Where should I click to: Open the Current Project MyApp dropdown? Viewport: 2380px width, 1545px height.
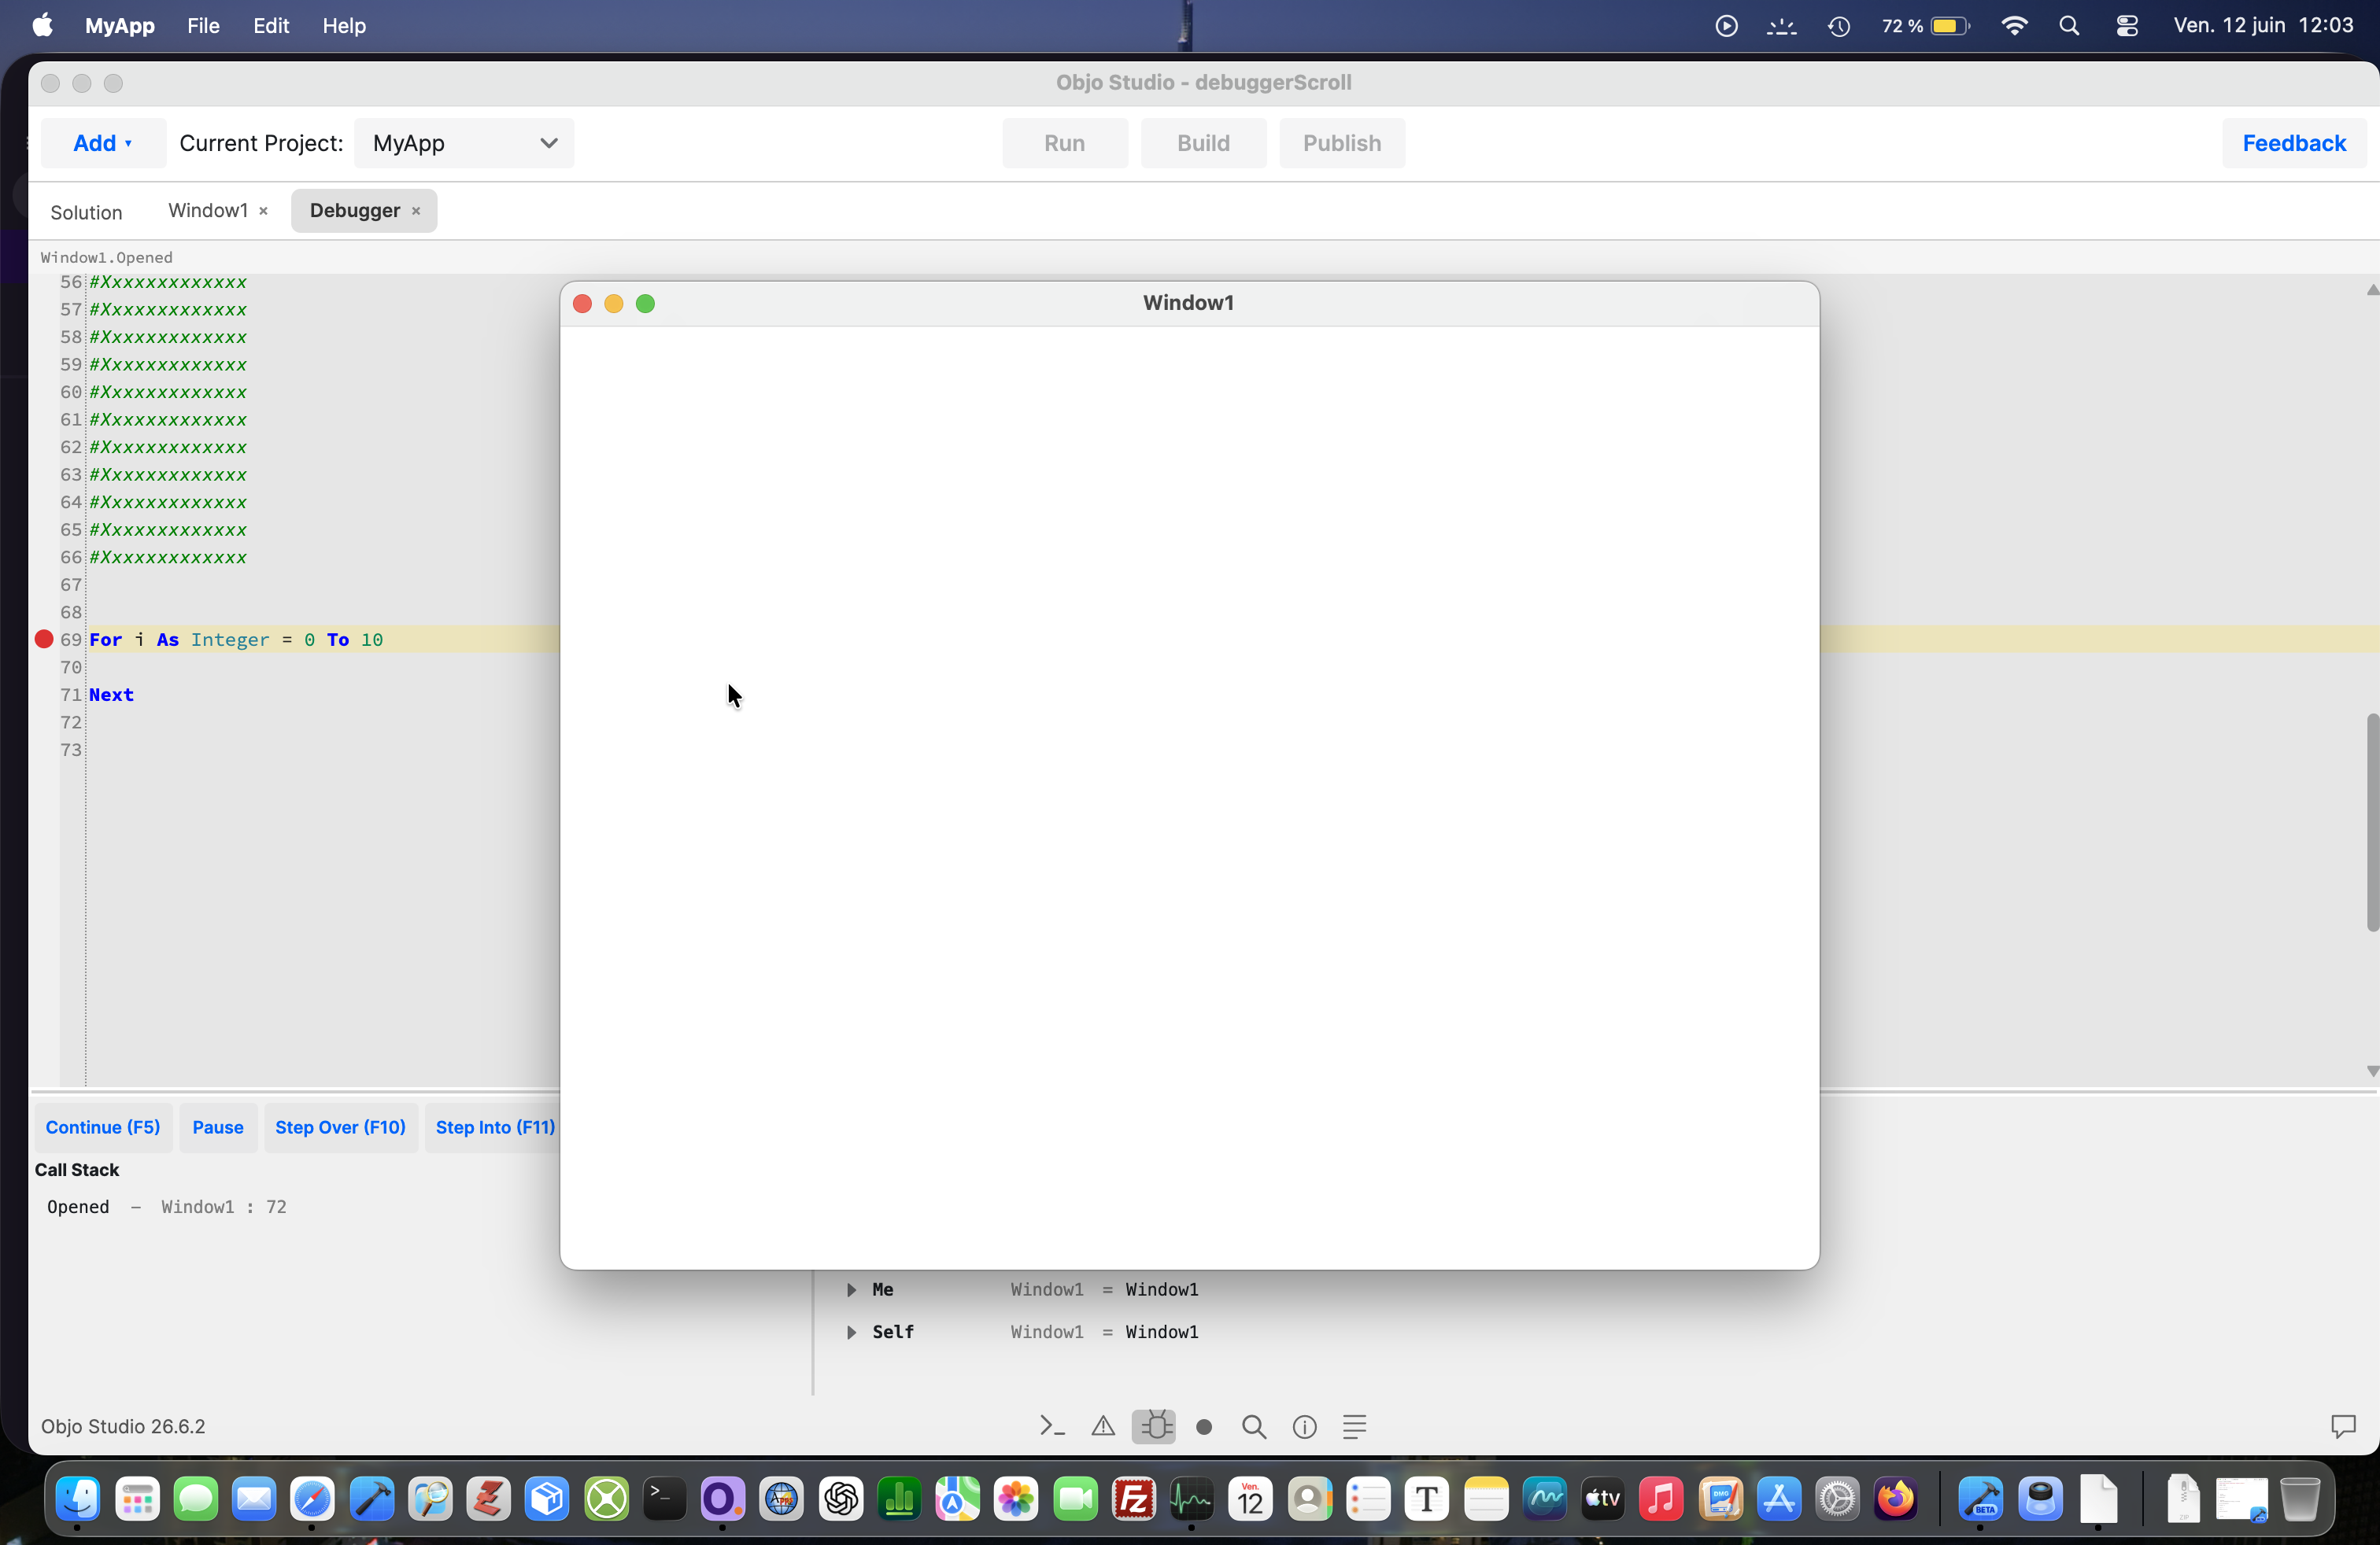[x=464, y=143]
